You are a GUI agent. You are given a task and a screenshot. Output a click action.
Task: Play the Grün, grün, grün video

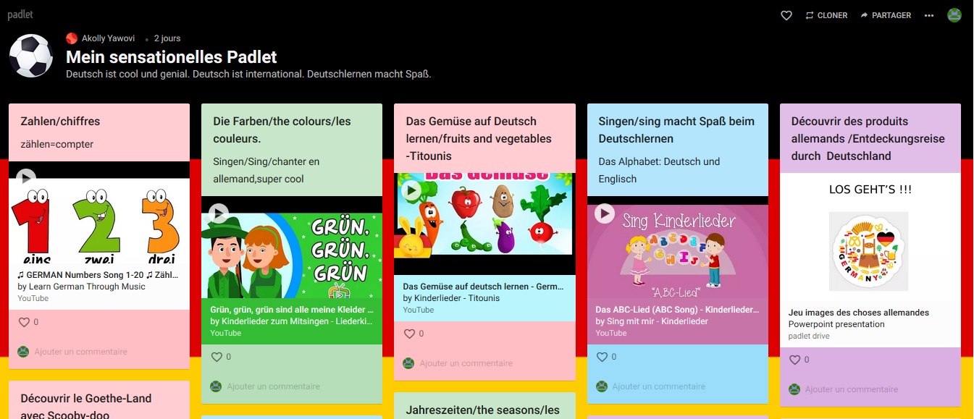pyautogui.click(x=218, y=213)
